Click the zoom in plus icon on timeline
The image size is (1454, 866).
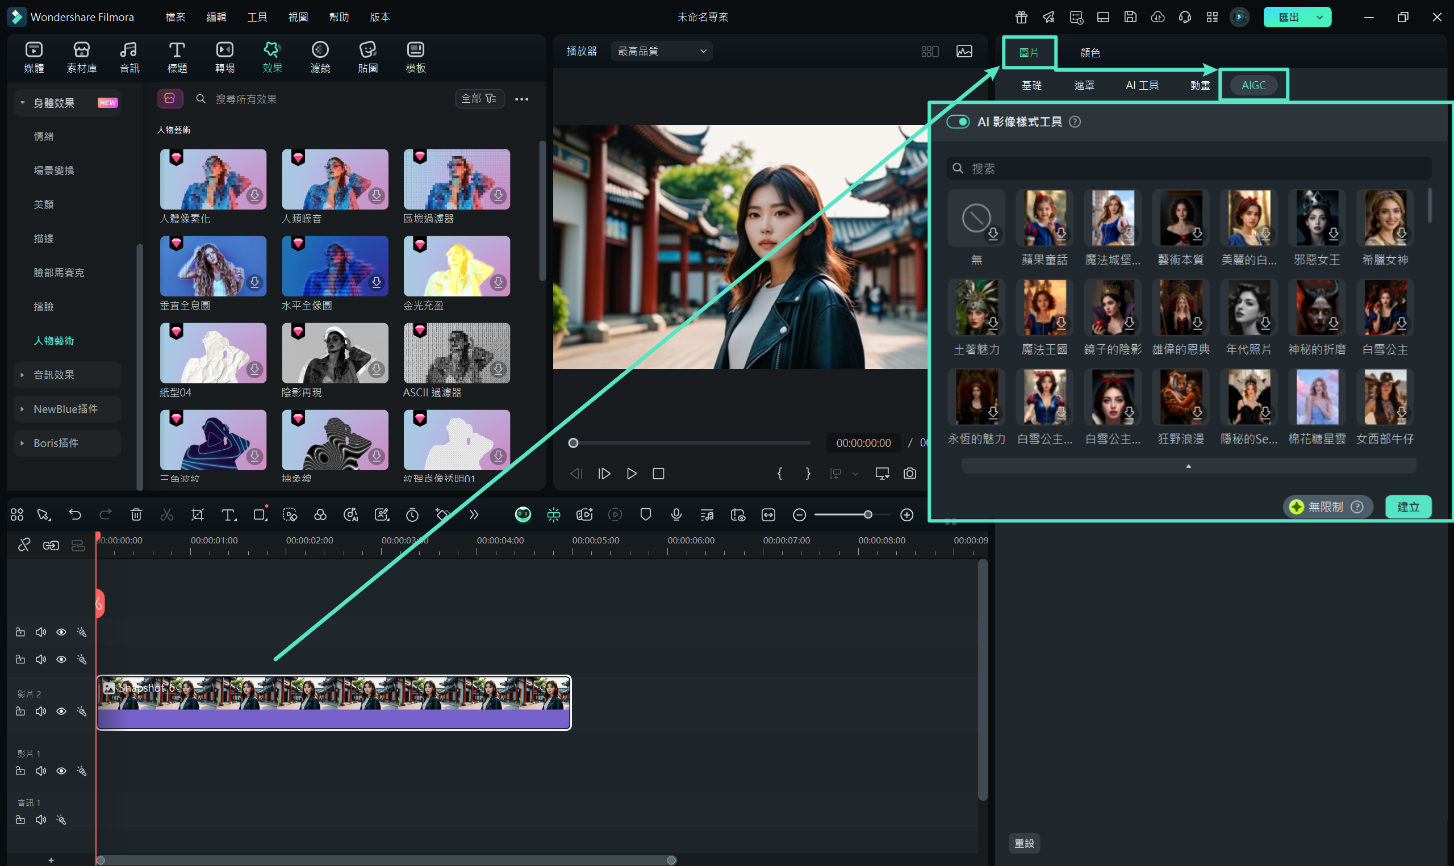[x=906, y=514]
